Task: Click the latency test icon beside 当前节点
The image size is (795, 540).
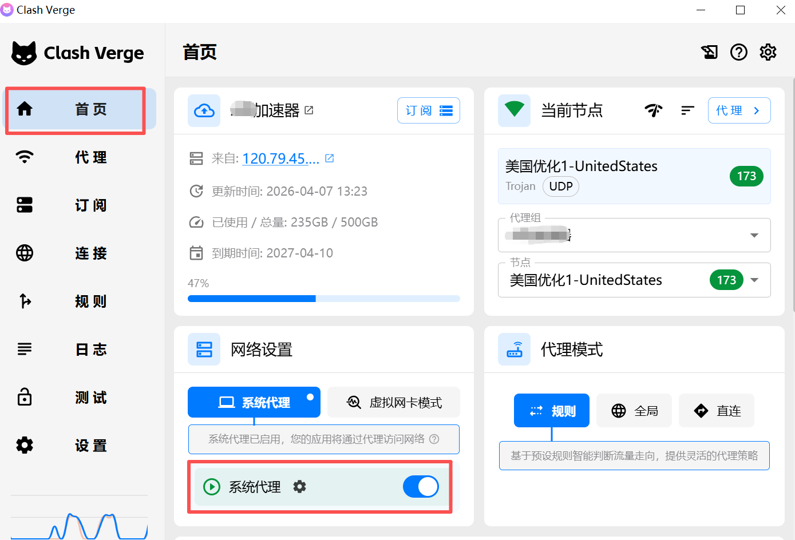Action: pos(653,110)
